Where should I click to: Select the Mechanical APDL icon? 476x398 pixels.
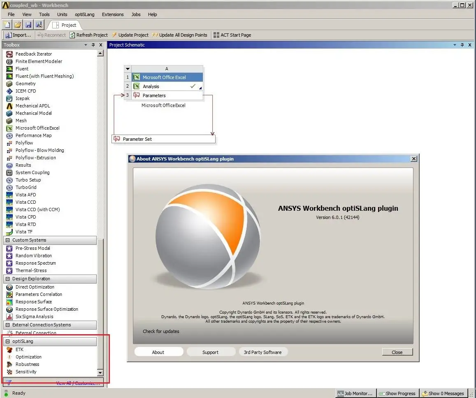point(9,106)
